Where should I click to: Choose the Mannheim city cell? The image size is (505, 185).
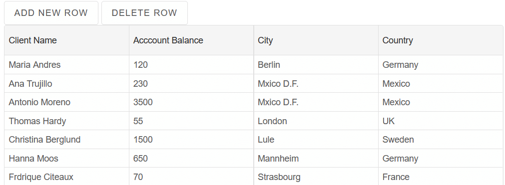pyautogui.click(x=316, y=158)
